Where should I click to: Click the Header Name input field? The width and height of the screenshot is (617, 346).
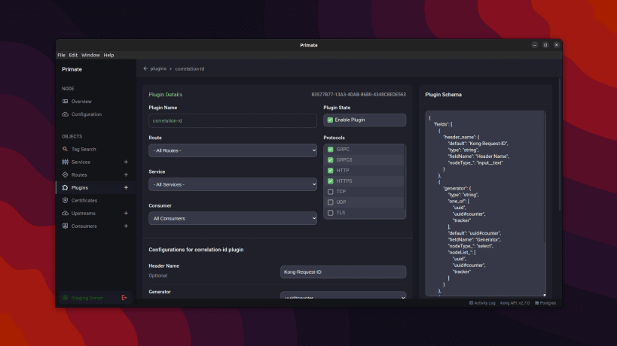coord(343,272)
